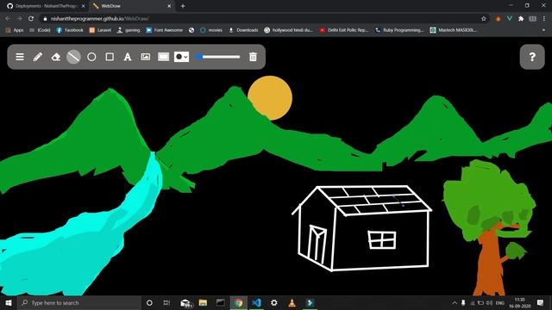
Task: Open the Windows Start menu
Action: coord(9,302)
